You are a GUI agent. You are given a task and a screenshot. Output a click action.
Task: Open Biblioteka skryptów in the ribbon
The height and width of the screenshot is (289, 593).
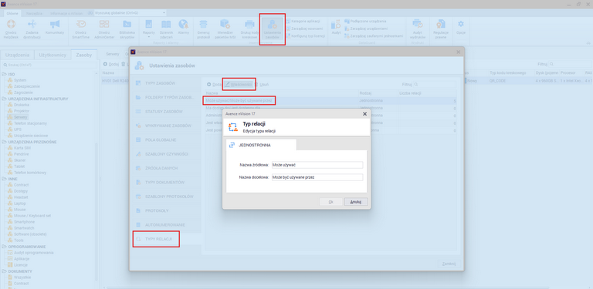pyautogui.click(x=127, y=29)
